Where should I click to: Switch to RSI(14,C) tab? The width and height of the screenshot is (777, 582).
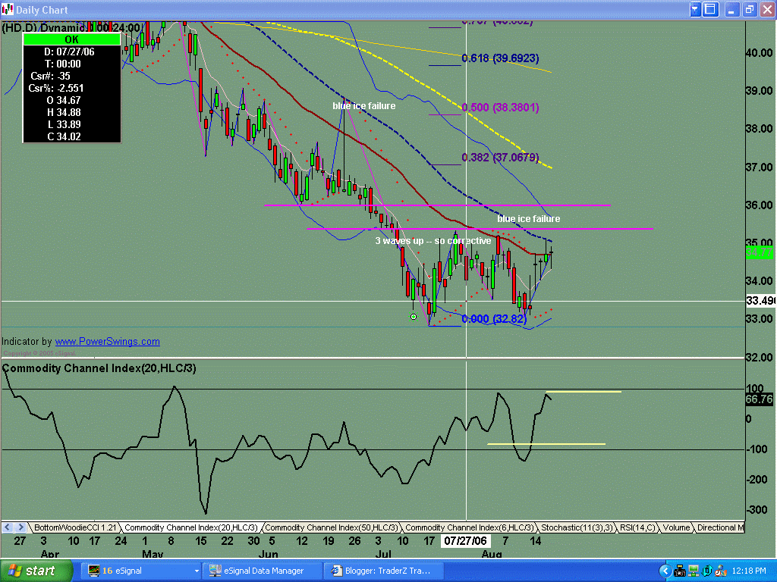click(x=637, y=527)
